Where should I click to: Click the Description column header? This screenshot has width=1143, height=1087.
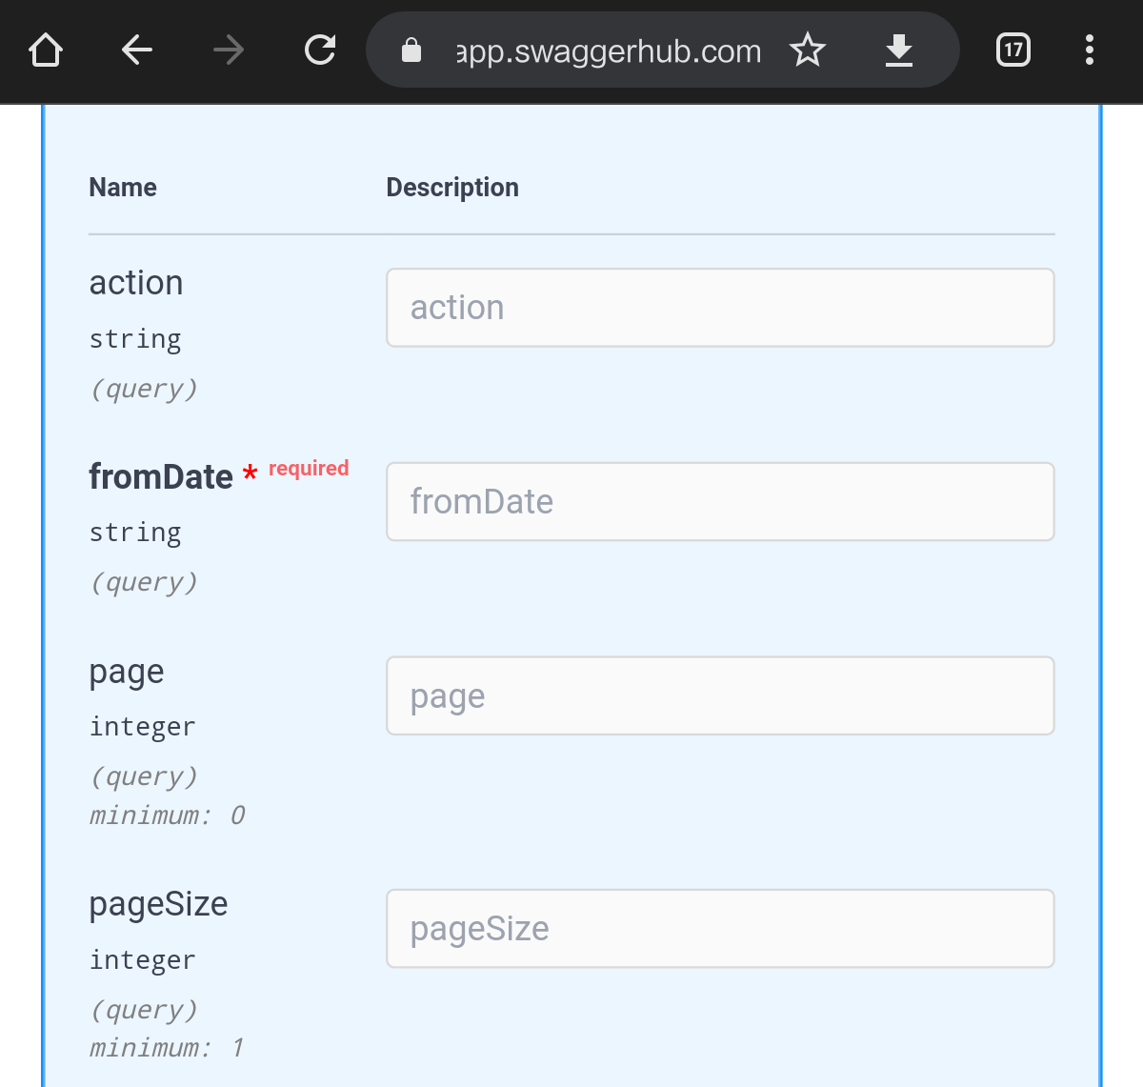tap(452, 187)
